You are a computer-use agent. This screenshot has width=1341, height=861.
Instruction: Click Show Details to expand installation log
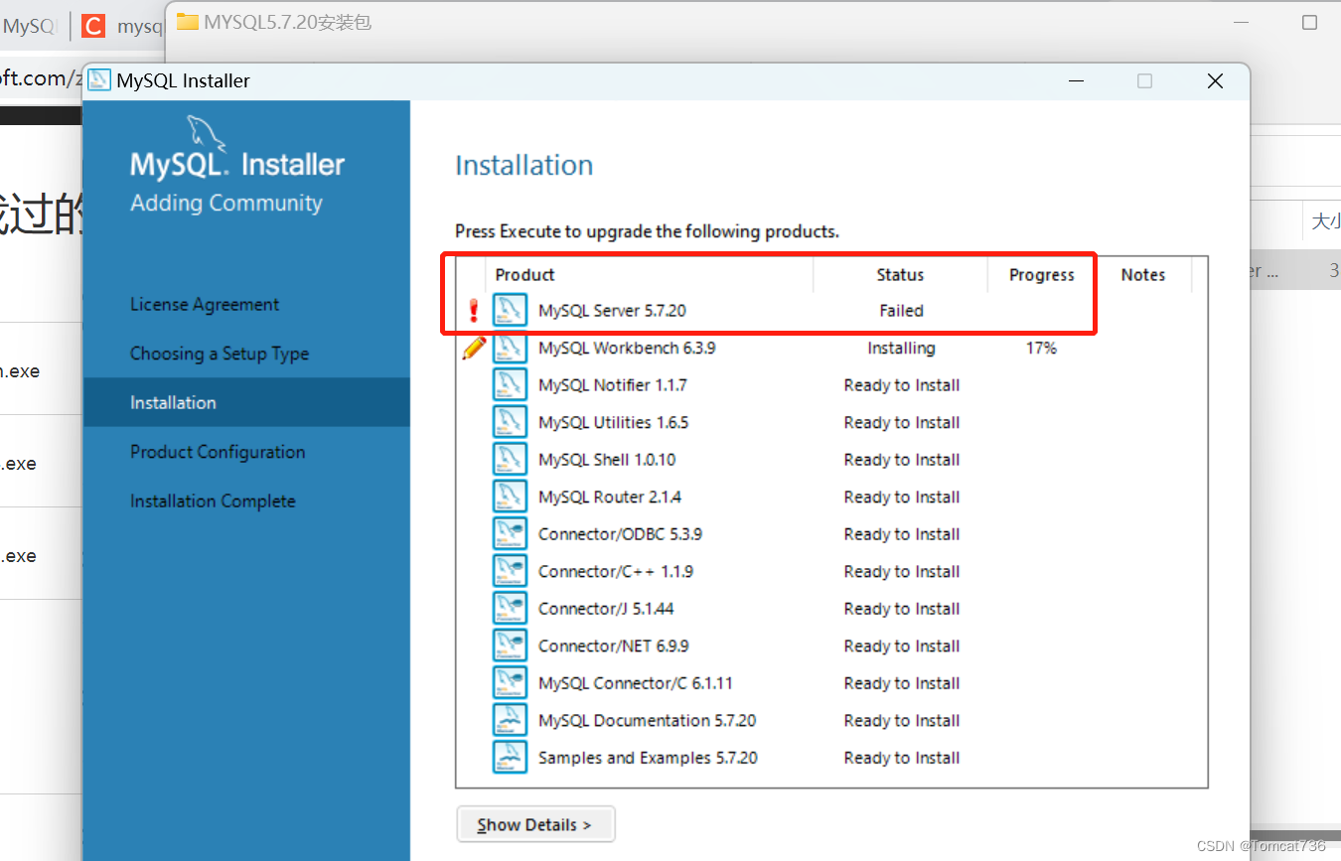pos(535,823)
